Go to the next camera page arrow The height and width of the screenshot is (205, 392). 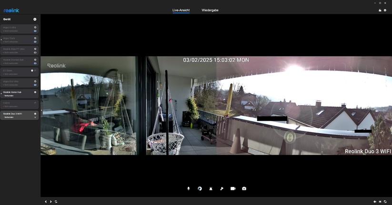(51, 202)
